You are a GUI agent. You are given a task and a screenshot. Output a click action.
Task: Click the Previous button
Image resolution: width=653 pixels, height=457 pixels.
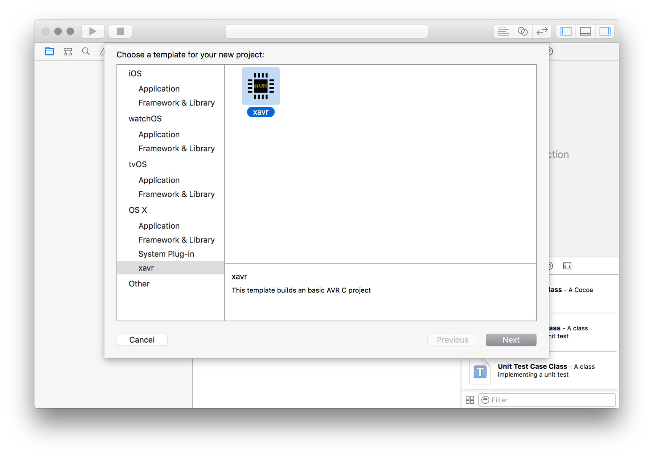(x=452, y=340)
